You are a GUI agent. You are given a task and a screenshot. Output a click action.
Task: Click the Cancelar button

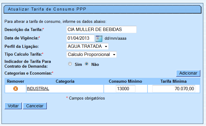35,106
